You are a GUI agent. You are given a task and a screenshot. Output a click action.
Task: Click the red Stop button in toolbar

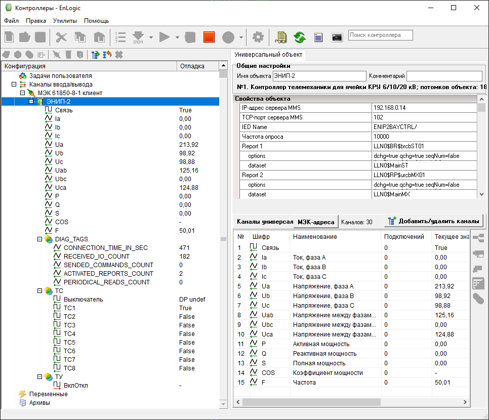coord(209,37)
